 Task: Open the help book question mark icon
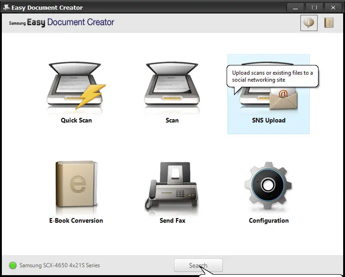click(x=329, y=23)
